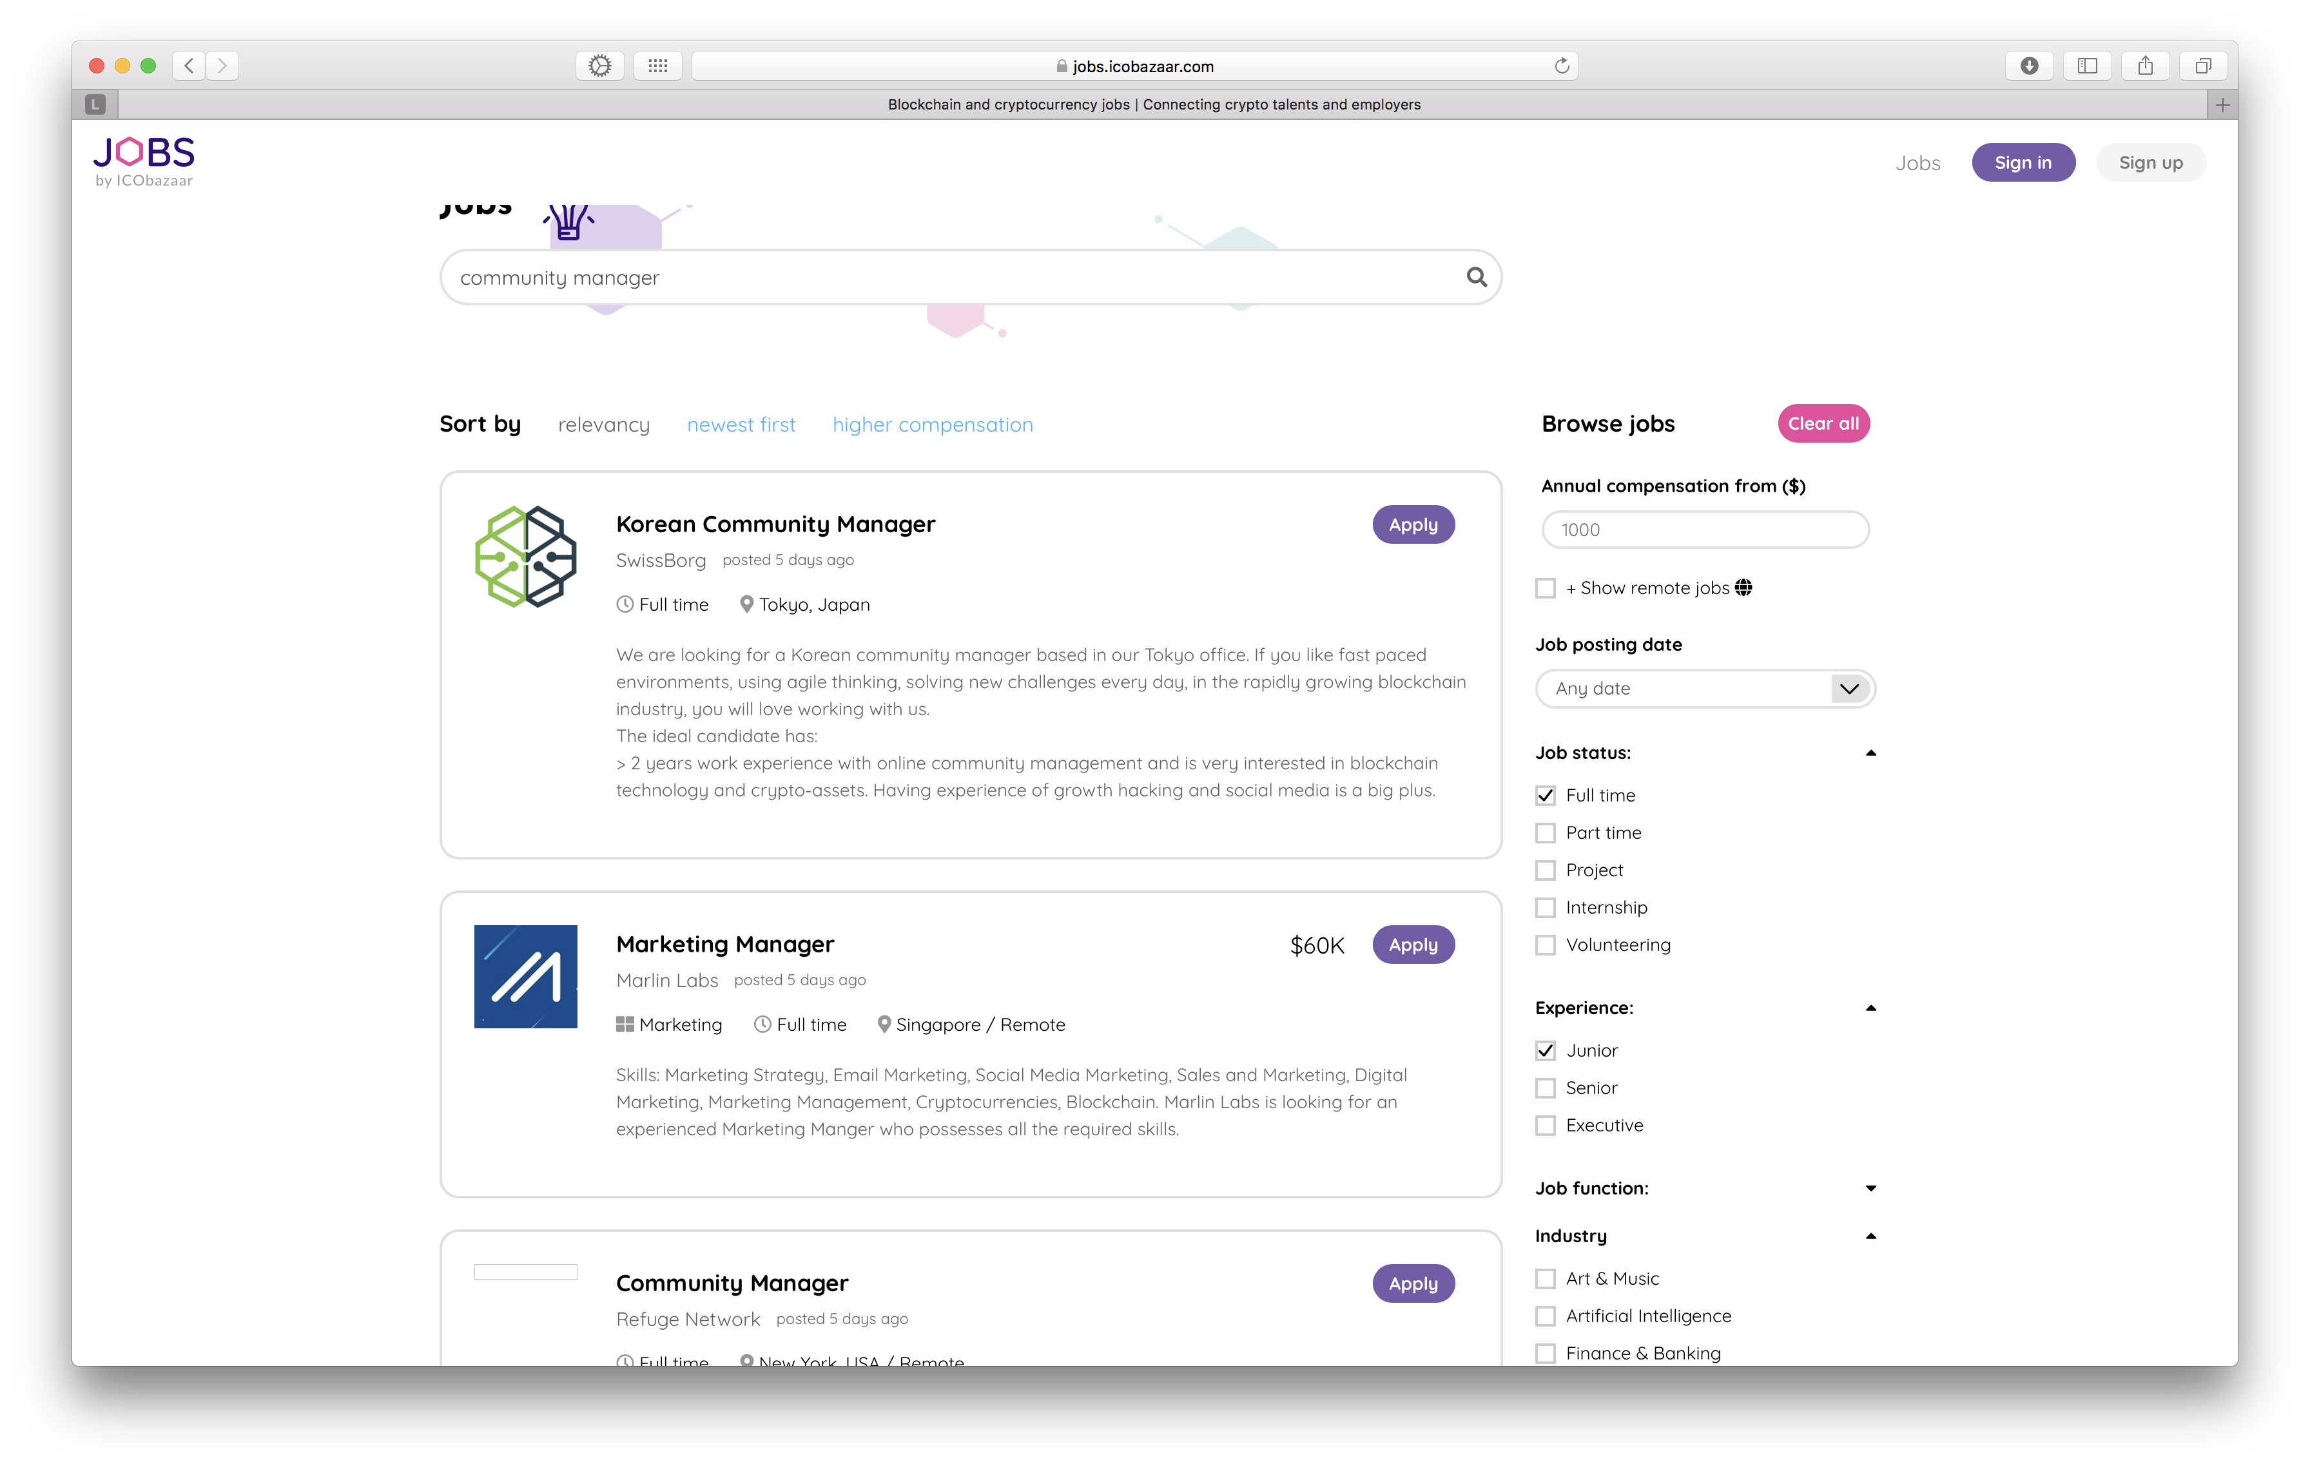Viewport: 2310px width, 1469px height.
Task: Expand the Job function section
Action: (x=1870, y=1187)
